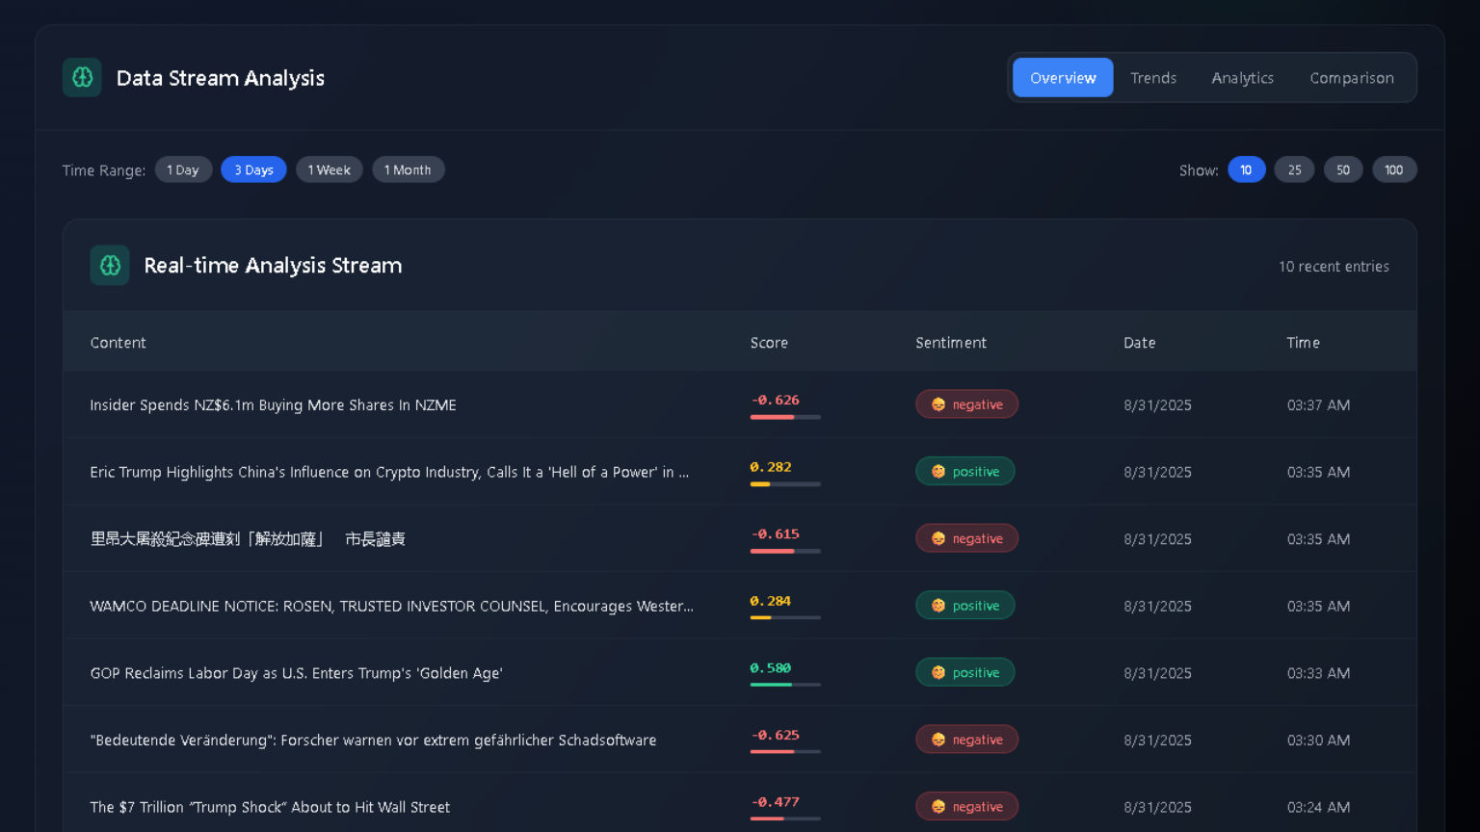This screenshot has width=1480, height=832.
Task: Click the score value 0.282
Action: point(771,467)
